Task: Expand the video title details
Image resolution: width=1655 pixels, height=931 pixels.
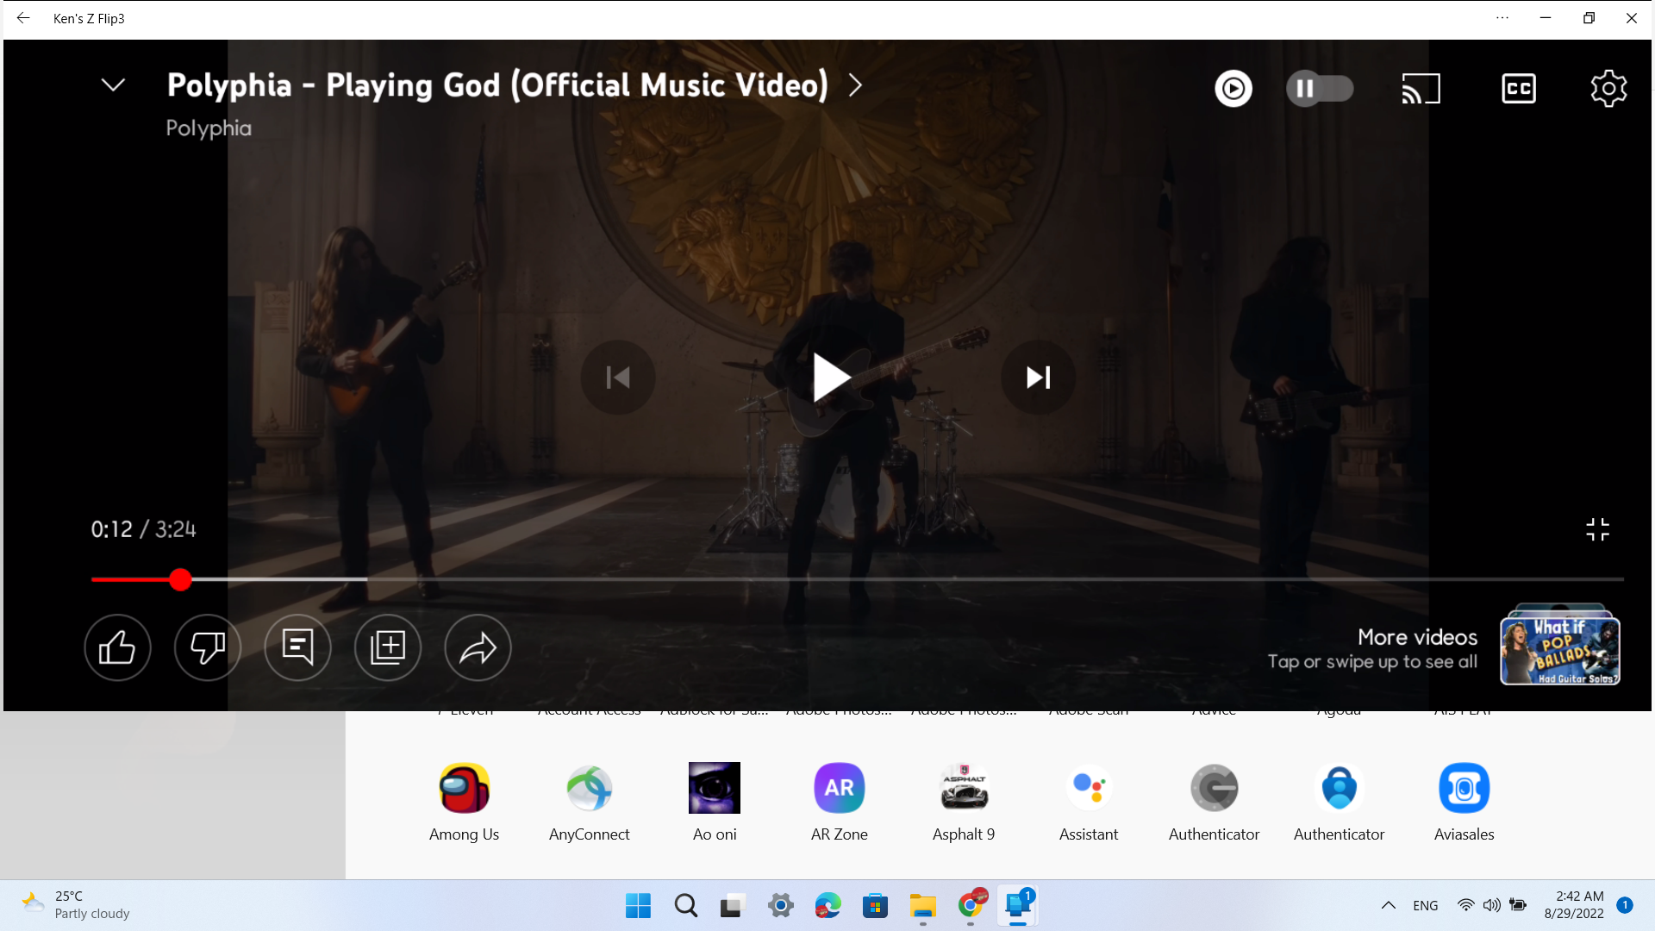Action: (855, 85)
